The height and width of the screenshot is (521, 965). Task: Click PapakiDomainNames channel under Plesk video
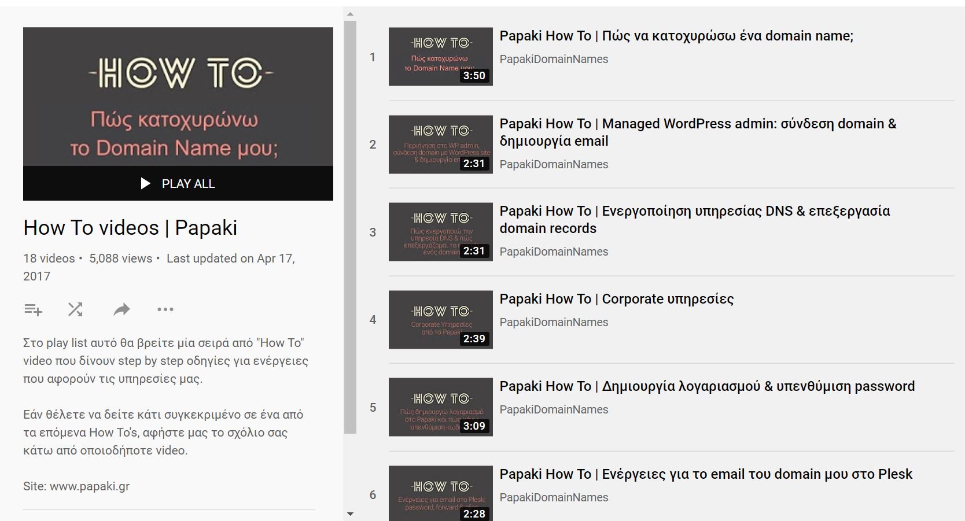pyautogui.click(x=554, y=497)
